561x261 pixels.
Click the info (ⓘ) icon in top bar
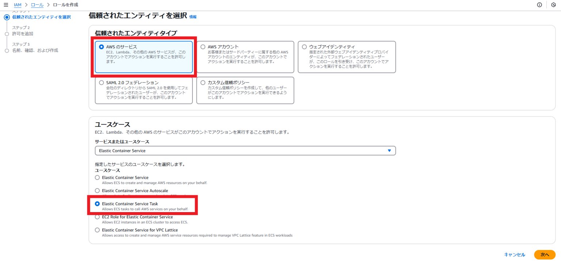click(x=539, y=5)
